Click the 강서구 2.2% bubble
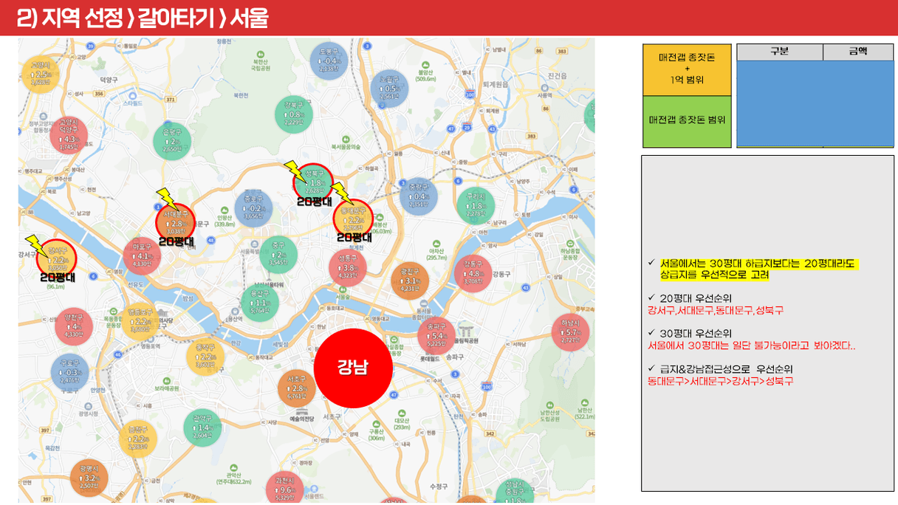 57,259
